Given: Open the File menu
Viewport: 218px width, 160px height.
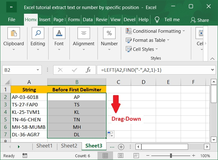Looking at the screenshot, I should pyautogui.click(x=12, y=19).
